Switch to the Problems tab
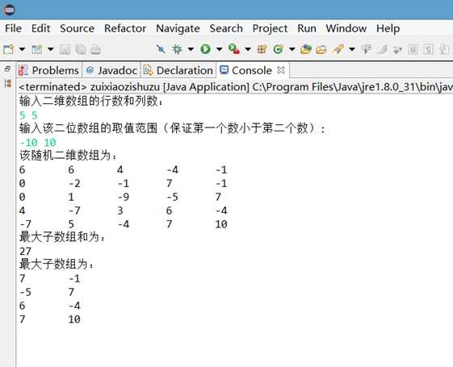The height and width of the screenshot is (367, 453). [49, 70]
